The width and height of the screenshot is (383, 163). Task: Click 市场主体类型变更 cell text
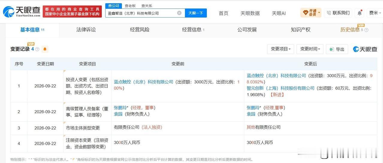[83, 128]
